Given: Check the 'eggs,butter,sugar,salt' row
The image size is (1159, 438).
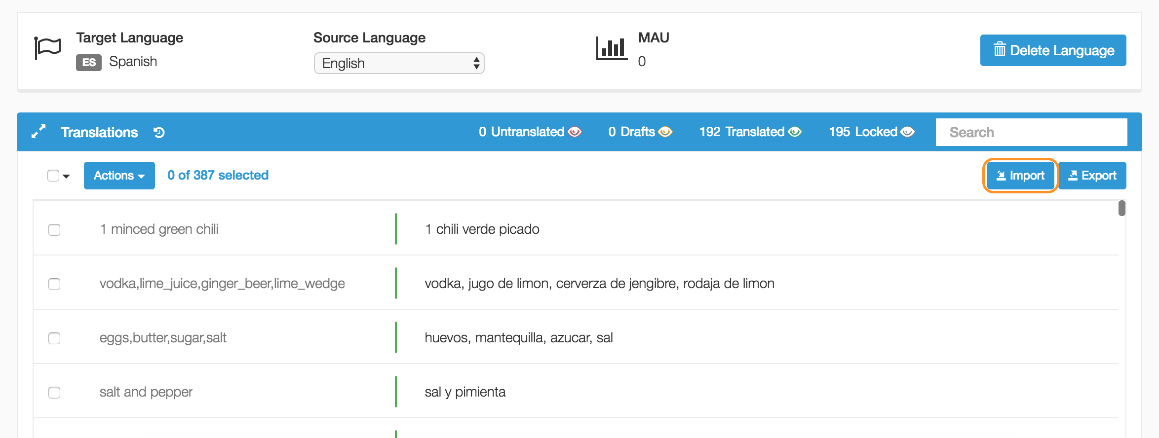Looking at the screenshot, I should tap(54, 338).
